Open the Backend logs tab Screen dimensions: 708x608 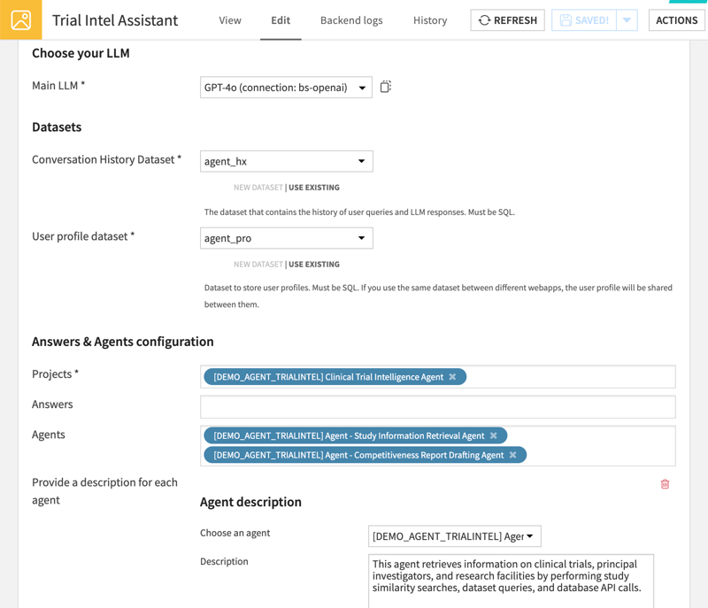pos(351,20)
